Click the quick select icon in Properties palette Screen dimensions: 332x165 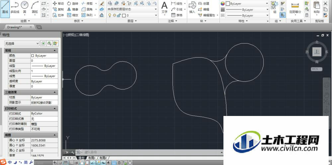(56, 43)
